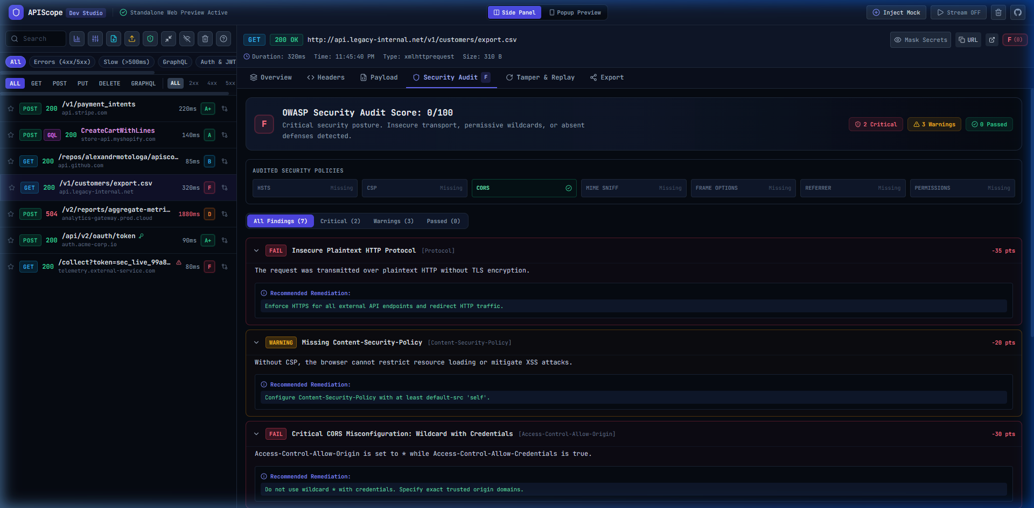Select the CORS policy card
The width and height of the screenshot is (1034, 508).
coord(524,188)
